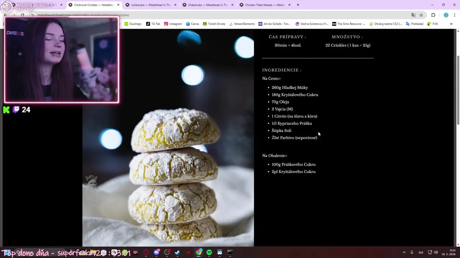Open Steam from the taskbar

[x=178, y=252]
